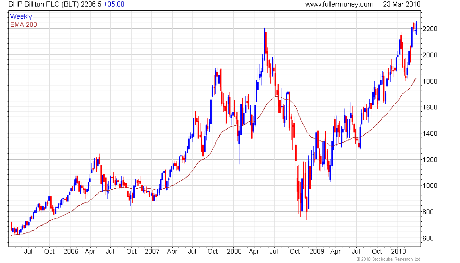The width and height of the screenshot is (460, 263).
Task: Click the 1400 price axis label
Action: click(430, 133)
